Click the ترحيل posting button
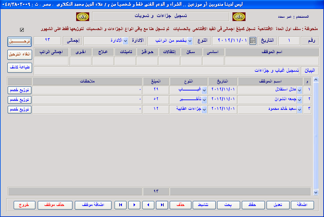 pos(19,41)
